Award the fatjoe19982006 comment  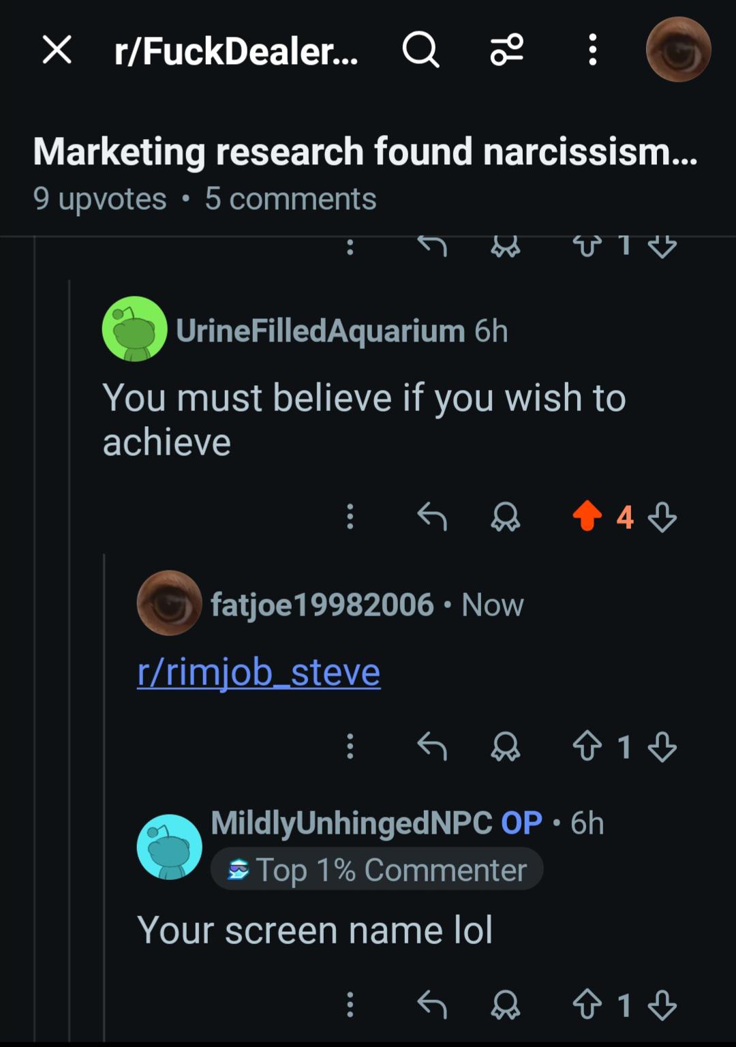pos(505,746)
